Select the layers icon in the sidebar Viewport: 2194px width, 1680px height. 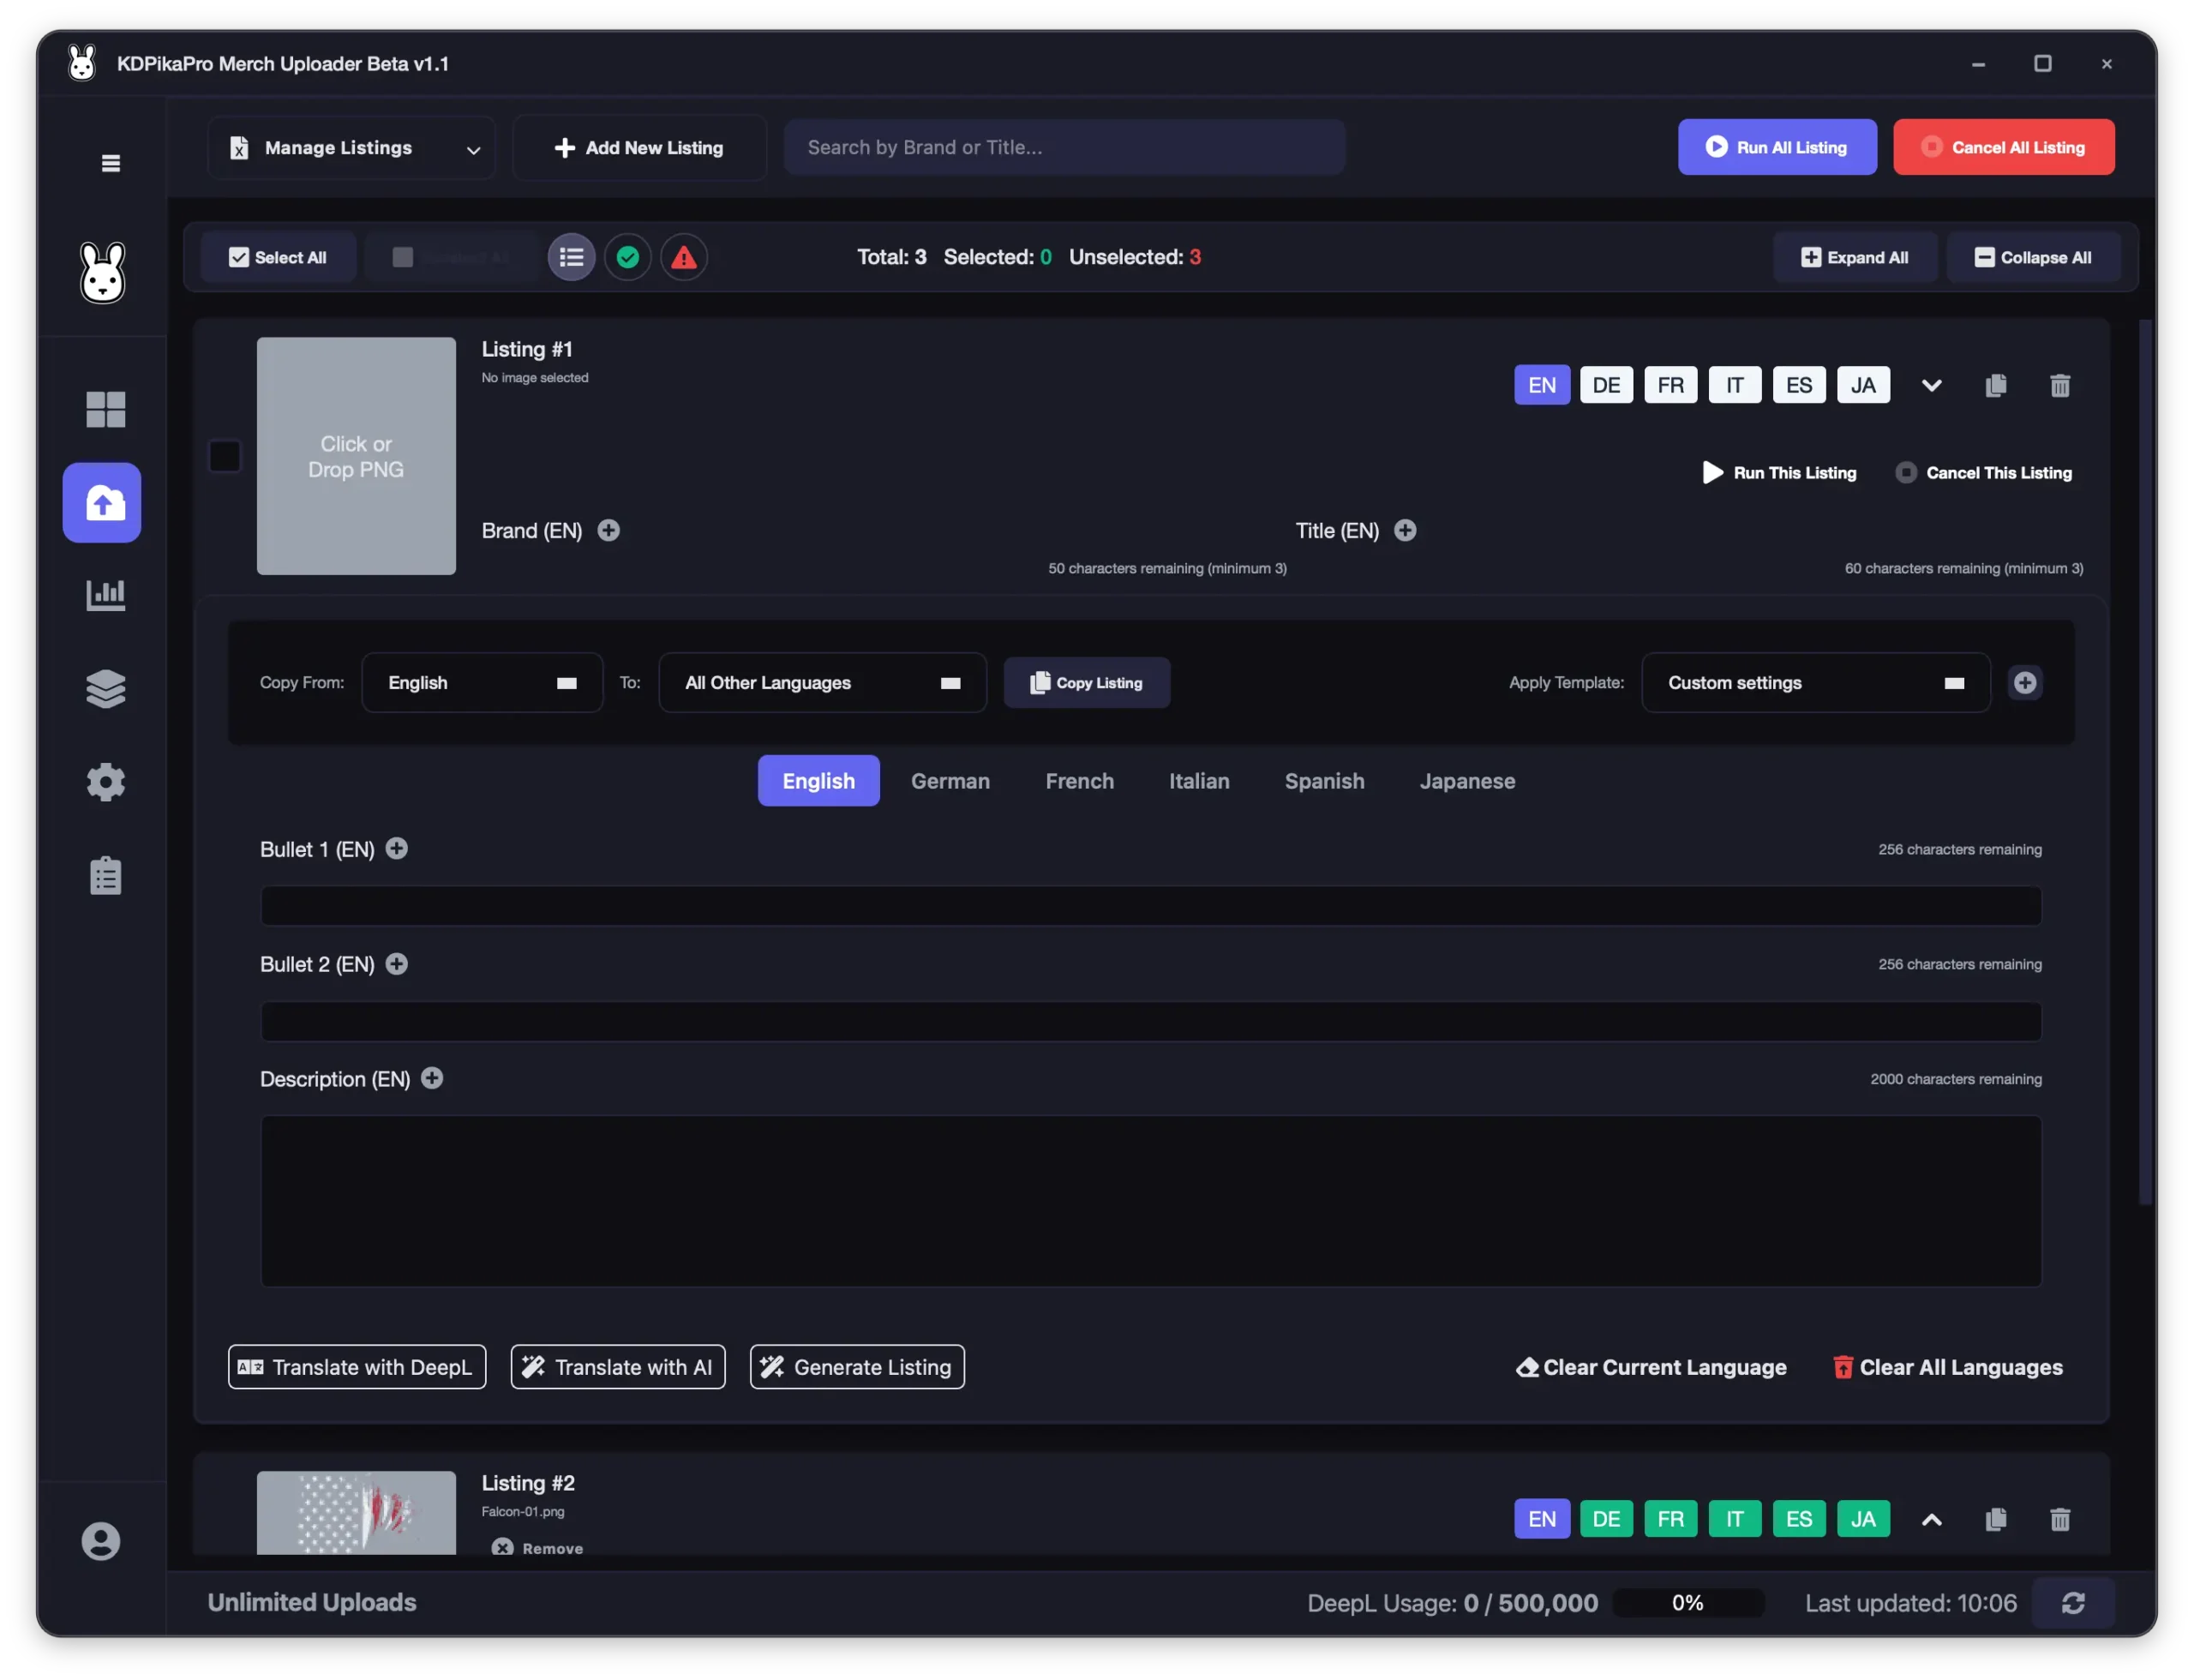pos(105,688)
